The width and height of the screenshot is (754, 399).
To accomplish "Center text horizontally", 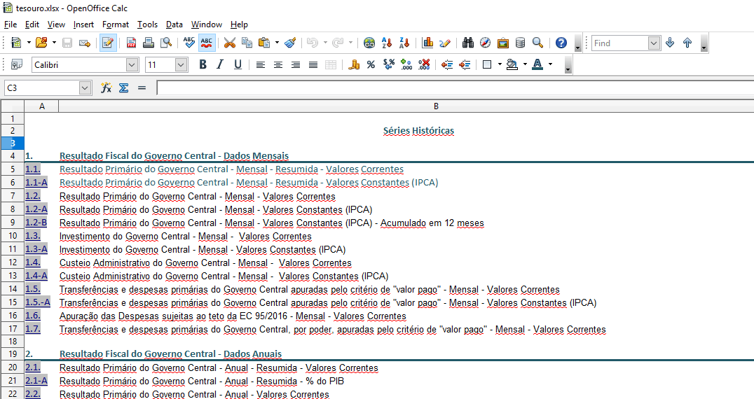I will (x=278, y=64).
